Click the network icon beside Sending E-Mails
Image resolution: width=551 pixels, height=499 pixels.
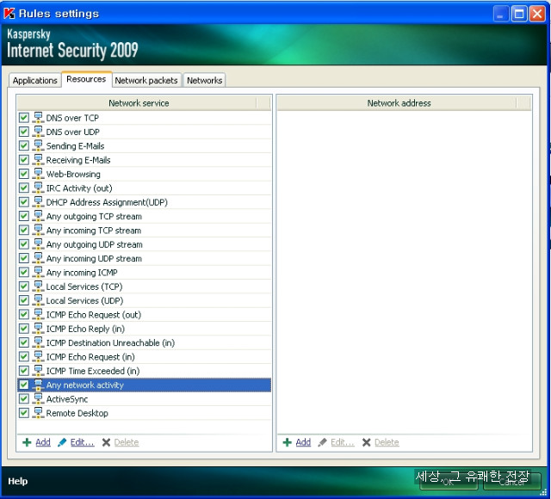click(38, 145)
